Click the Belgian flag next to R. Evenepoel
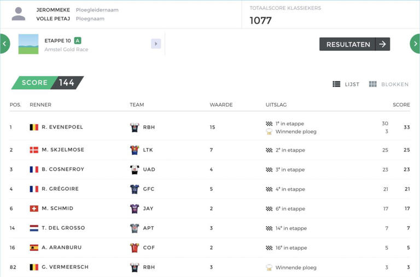420x277 pixels. click(x=34, y=127)
